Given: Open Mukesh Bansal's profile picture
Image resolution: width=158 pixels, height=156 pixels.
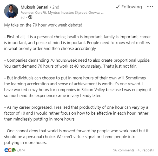Looking at the screenshot, I should [x=11, y=11].
